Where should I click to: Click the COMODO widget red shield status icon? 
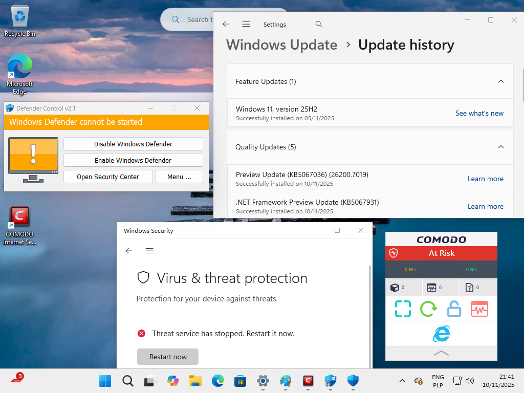394,253
